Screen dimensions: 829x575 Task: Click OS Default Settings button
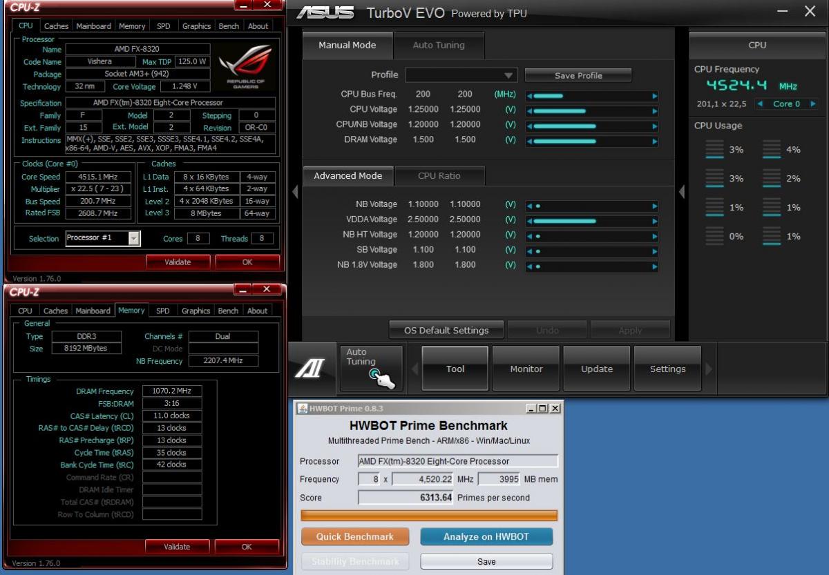446,330
